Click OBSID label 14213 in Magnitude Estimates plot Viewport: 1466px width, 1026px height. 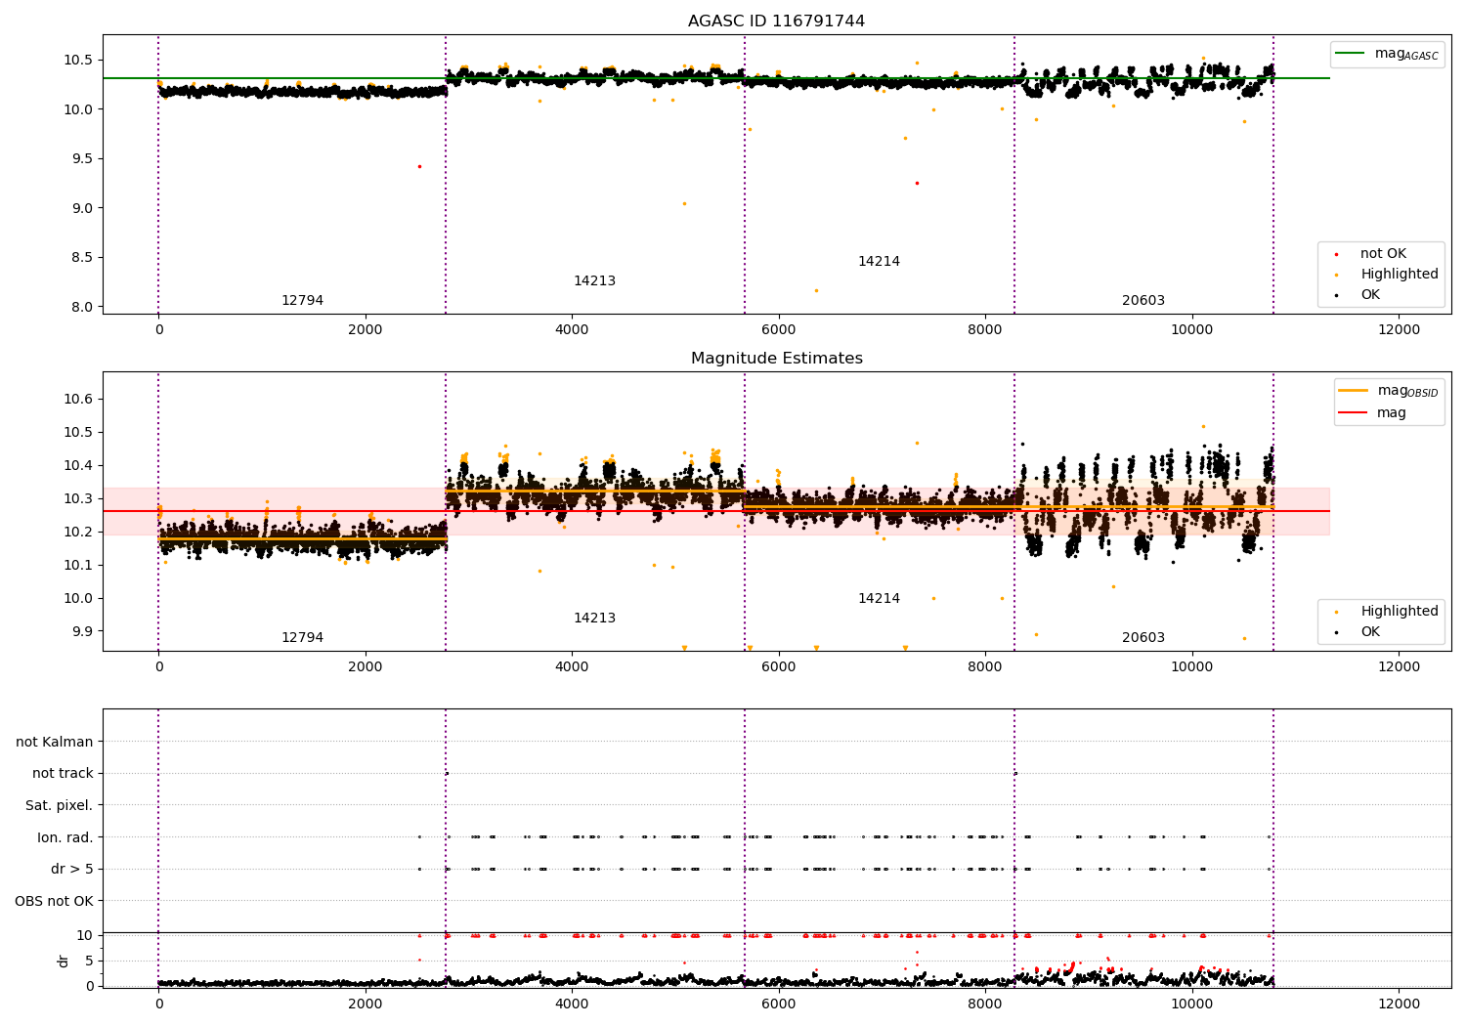coord(594,619)
